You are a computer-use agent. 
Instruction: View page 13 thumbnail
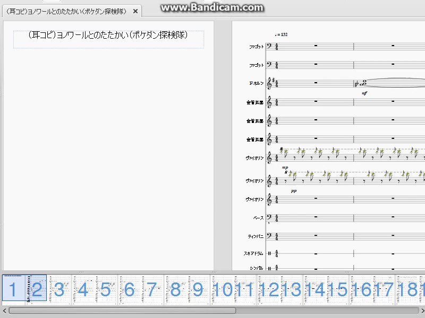click(292, 289)
